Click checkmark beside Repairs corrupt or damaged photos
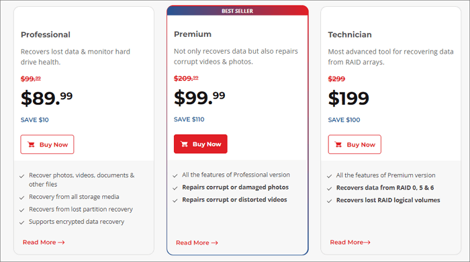This screenshot has width=470, height=262. [x=175, y=188]
